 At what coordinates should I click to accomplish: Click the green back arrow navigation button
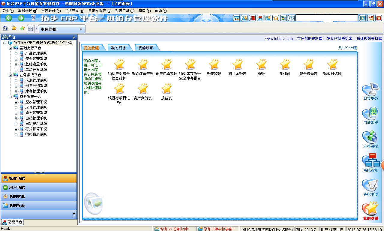(9, 18)
